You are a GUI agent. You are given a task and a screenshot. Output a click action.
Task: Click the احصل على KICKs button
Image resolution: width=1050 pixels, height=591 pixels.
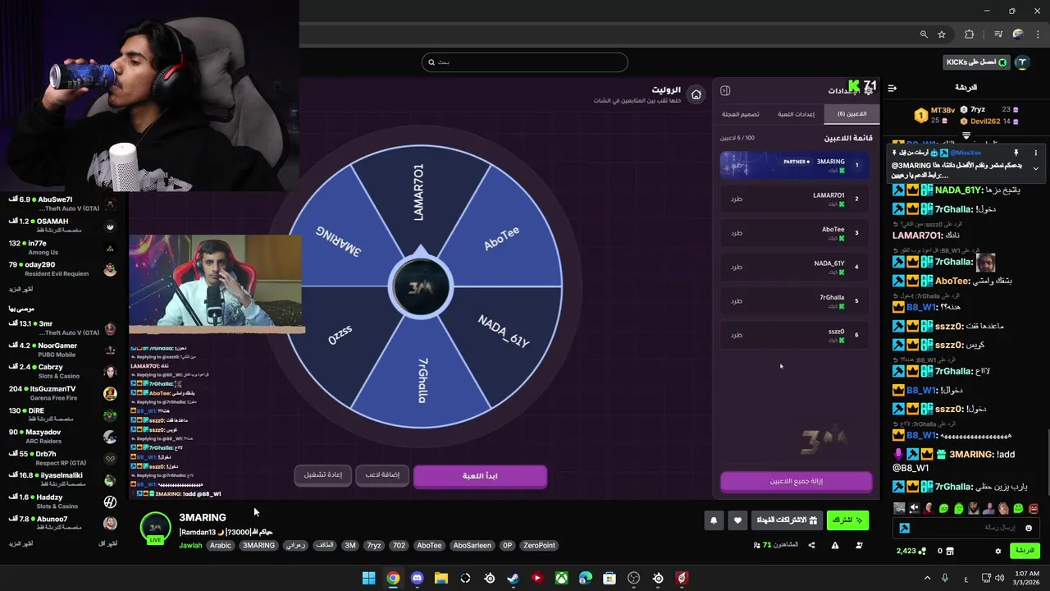click(x=977, y=62)
